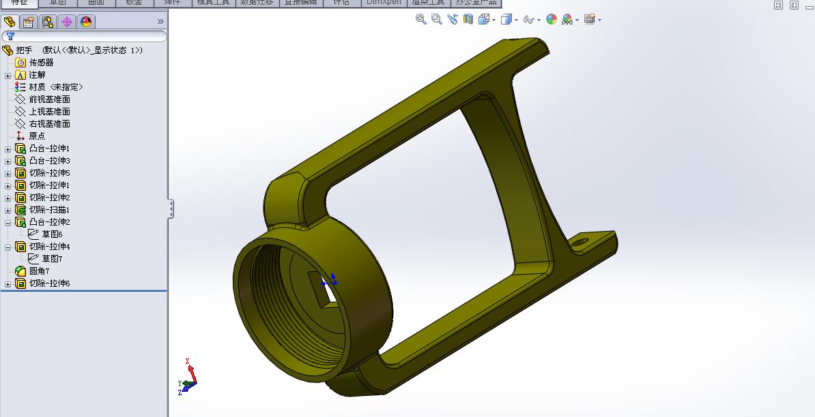Viewport: 815px width, 417px height.
Task: Select feature 凸台-拉伸3 in the tree
Action: 49,161
